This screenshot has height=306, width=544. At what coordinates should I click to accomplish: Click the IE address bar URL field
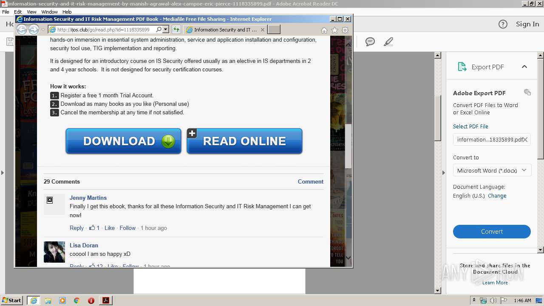pyautogui.click(x=105, y=30)
